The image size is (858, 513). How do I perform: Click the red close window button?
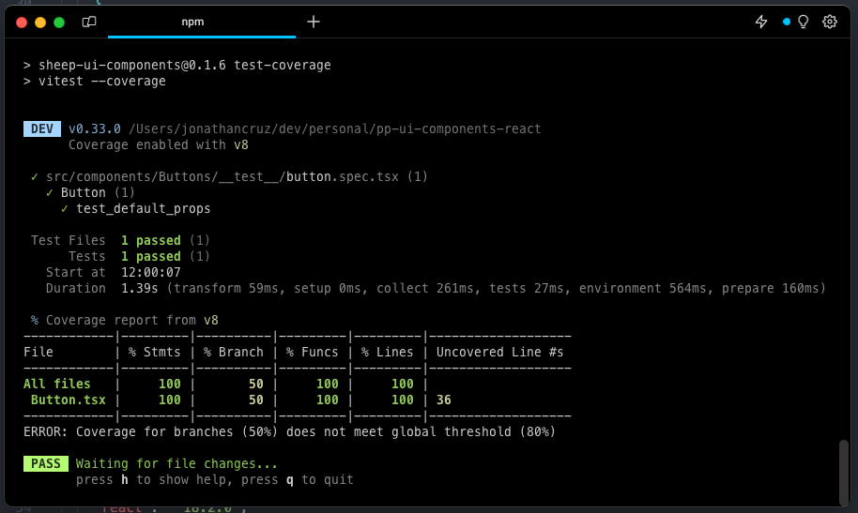tap(22, 23)
